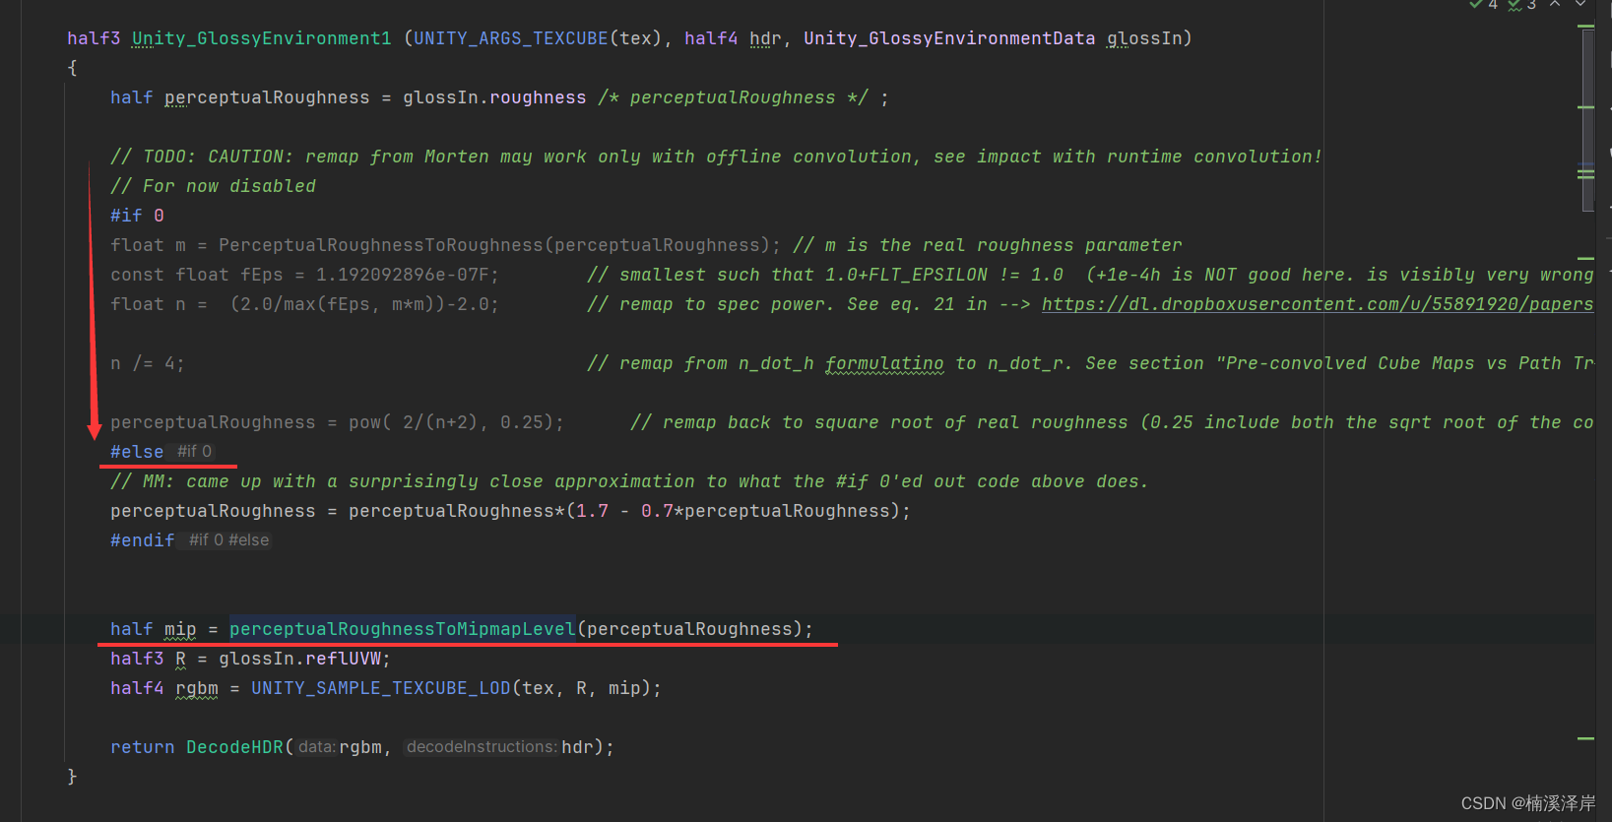This screenshot has width=1612, height=822.
Task: Click the '#if 0' hint after #else
Action: pos(194,452)
